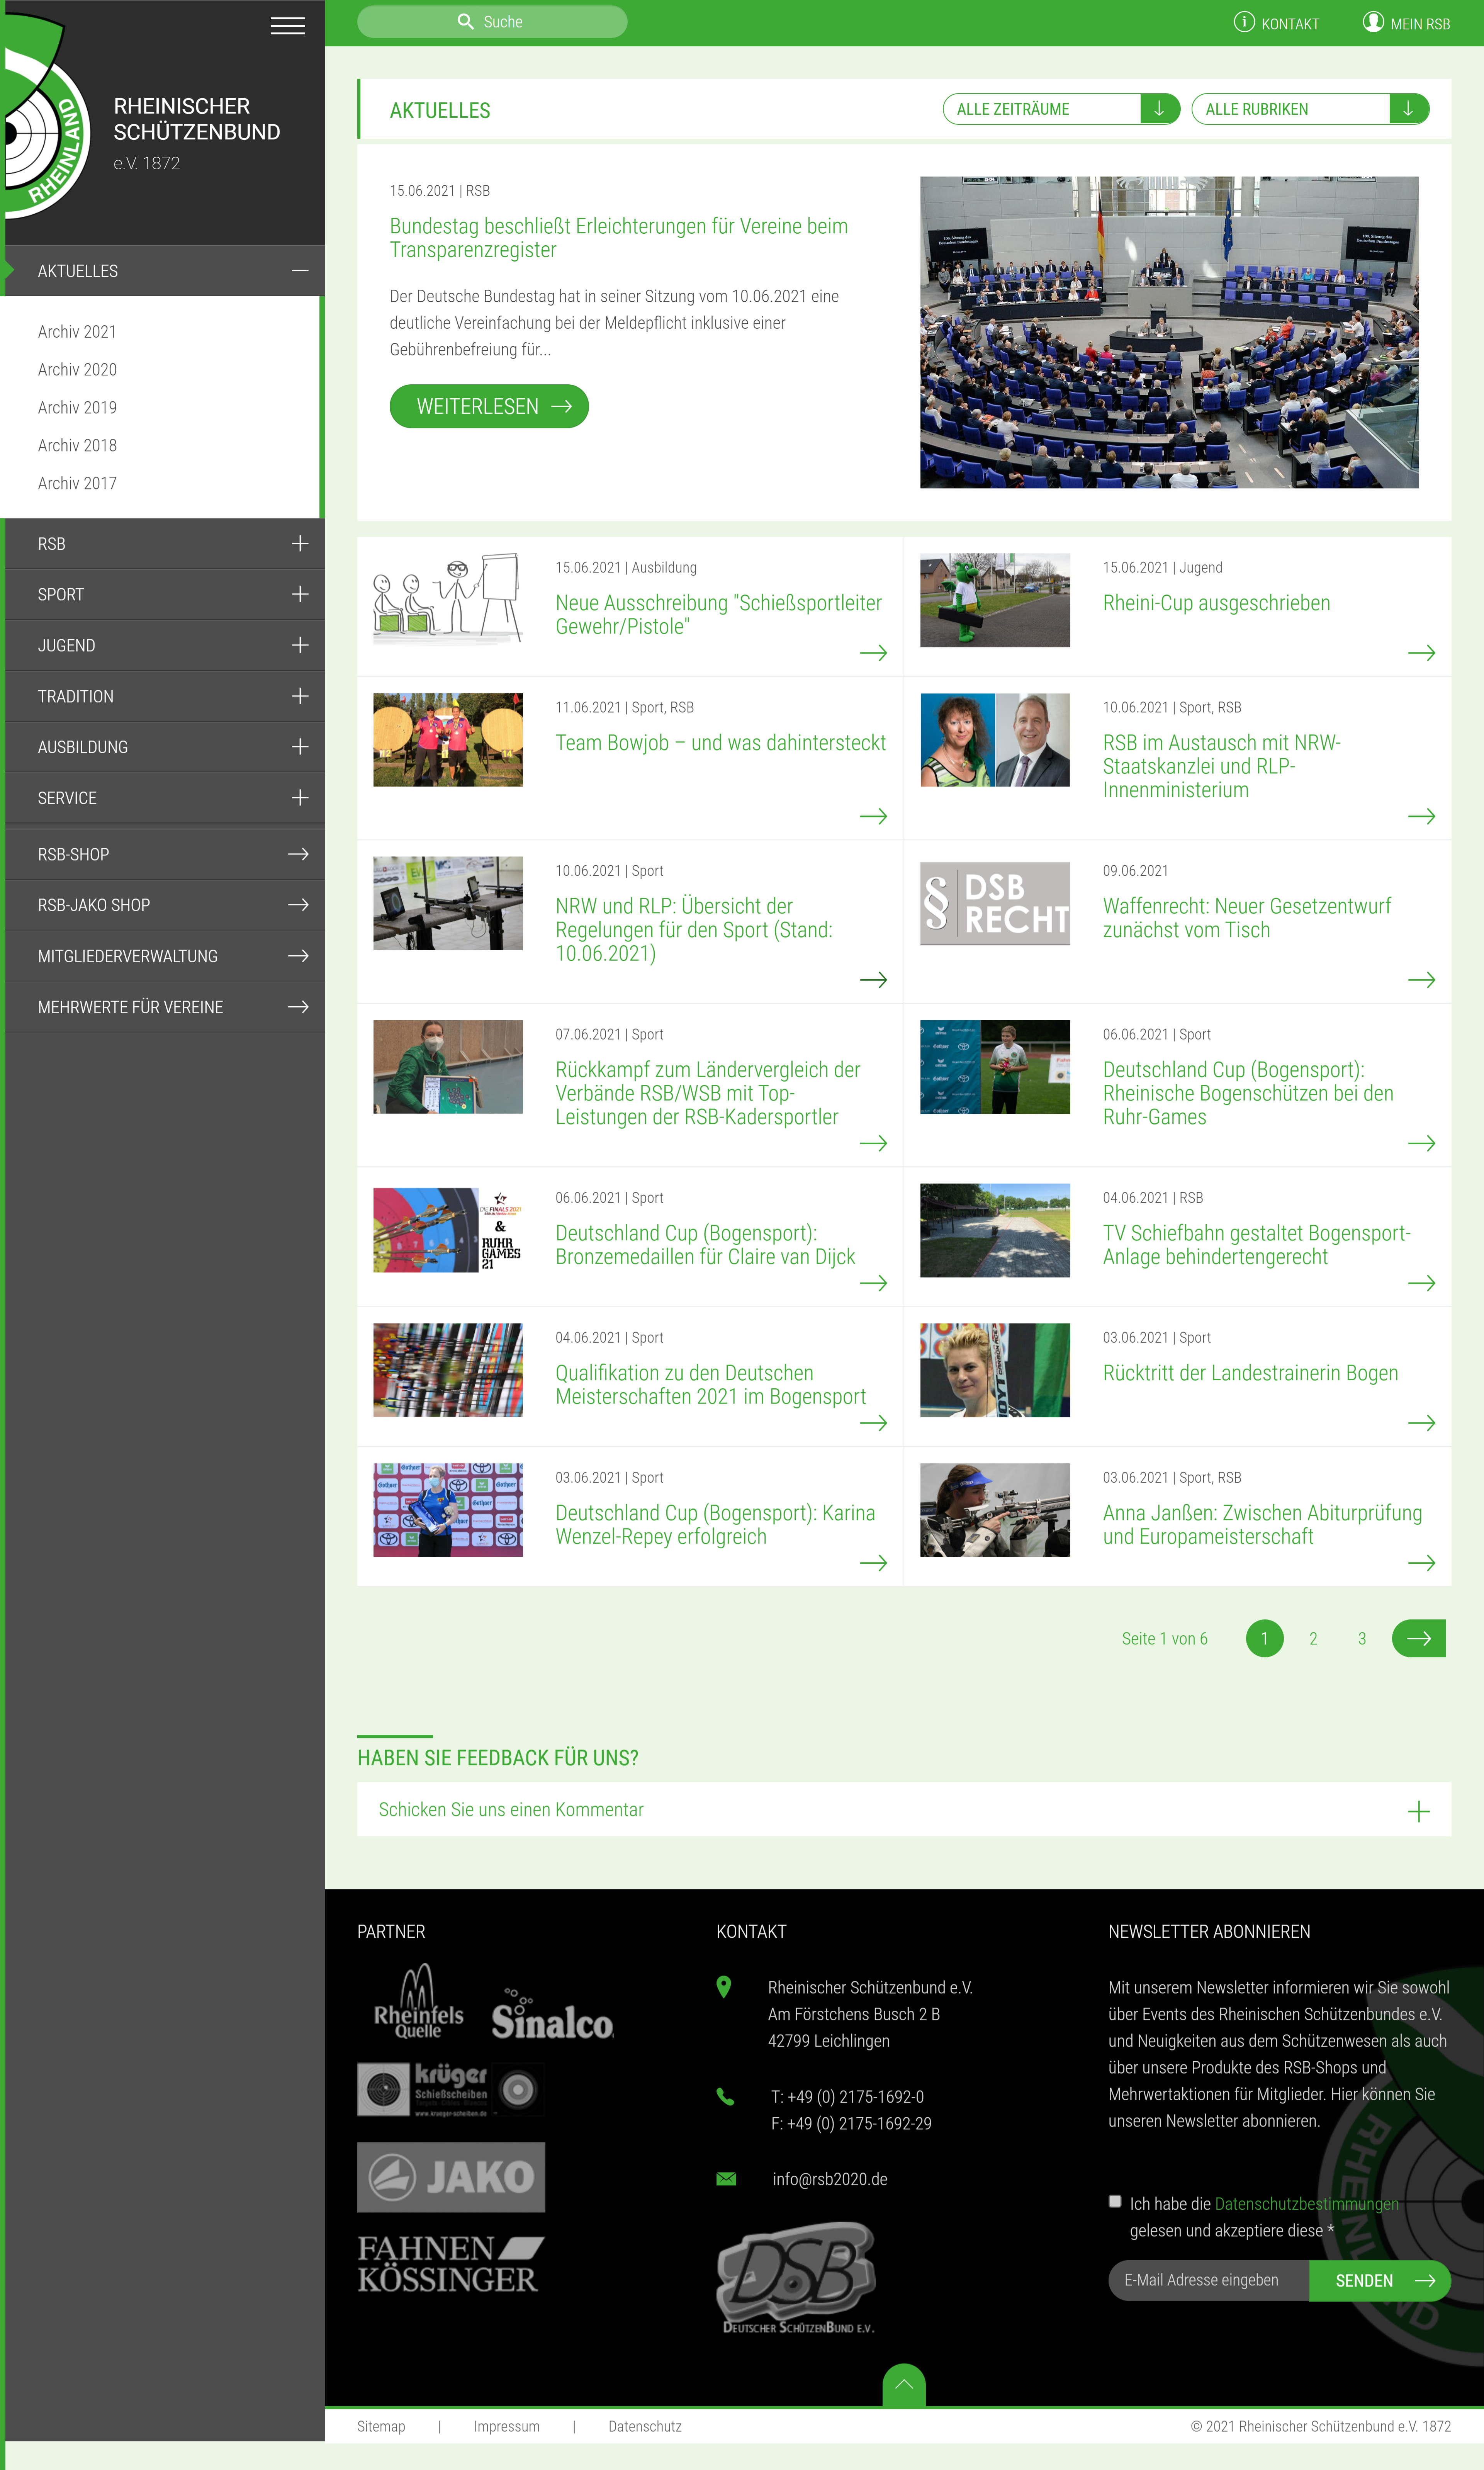Open Mehrwerte für Vereine menu item
Screen dimensions: 1484x2470
(x=164, y=1007)
